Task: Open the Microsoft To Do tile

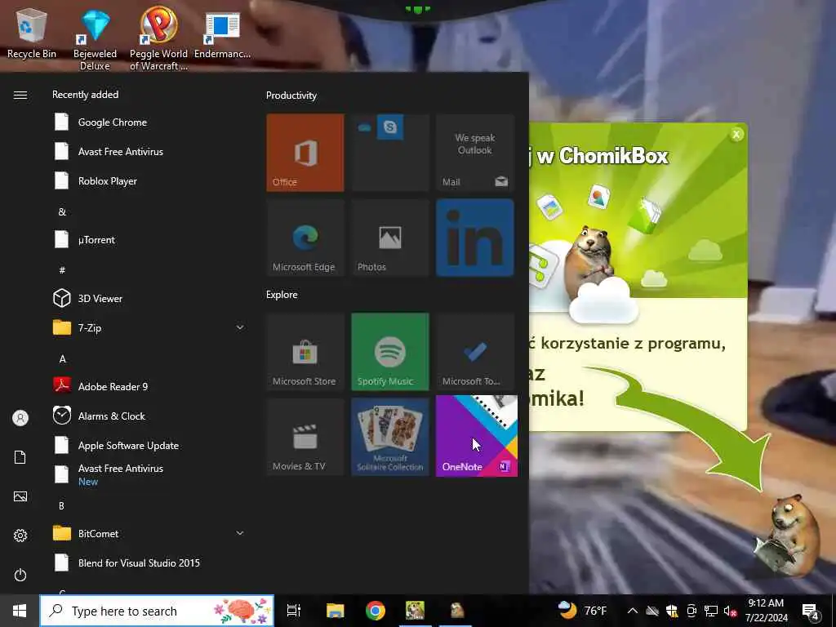Action: click(474, 352)
